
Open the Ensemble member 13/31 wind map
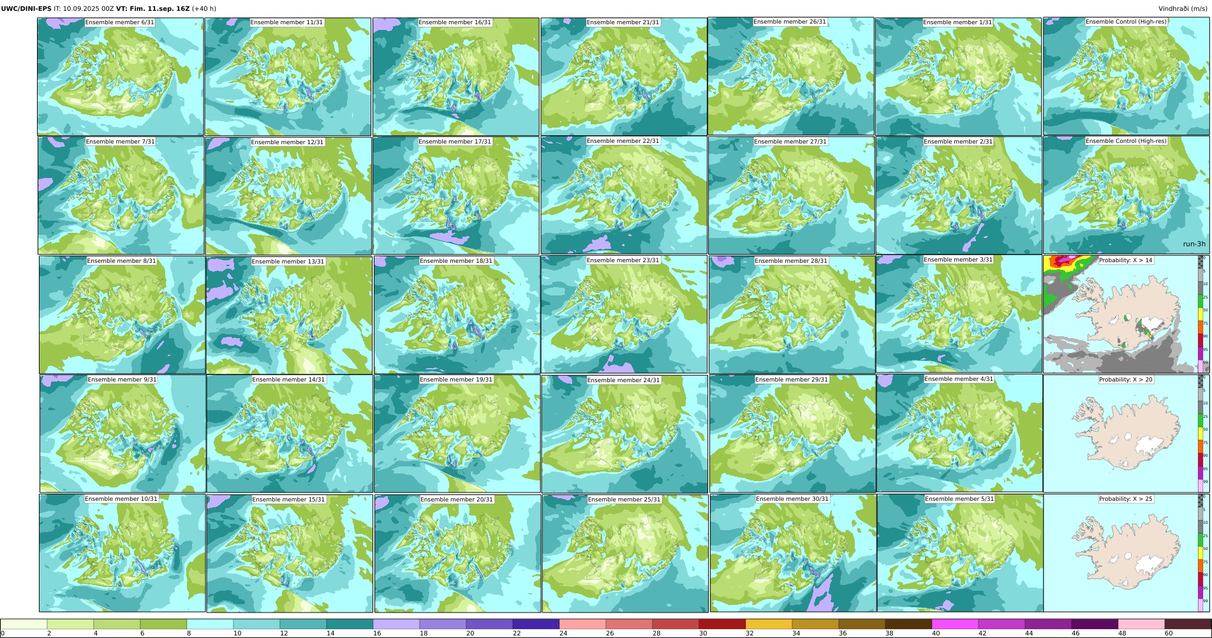point(289,315)
